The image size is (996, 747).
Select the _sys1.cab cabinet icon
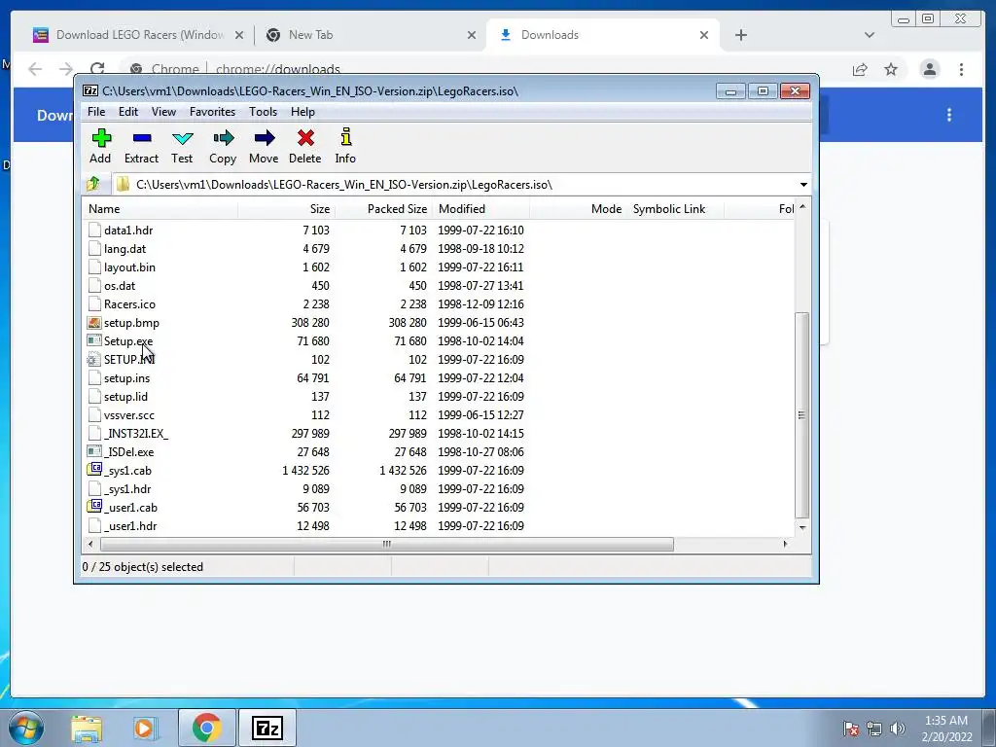click(94, 470)
